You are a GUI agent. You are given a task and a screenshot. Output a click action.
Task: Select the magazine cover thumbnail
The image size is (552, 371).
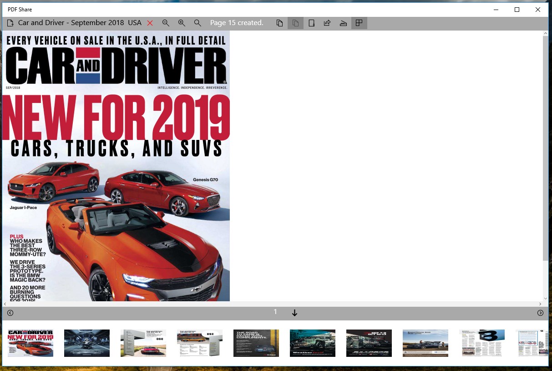click(30, 343)
